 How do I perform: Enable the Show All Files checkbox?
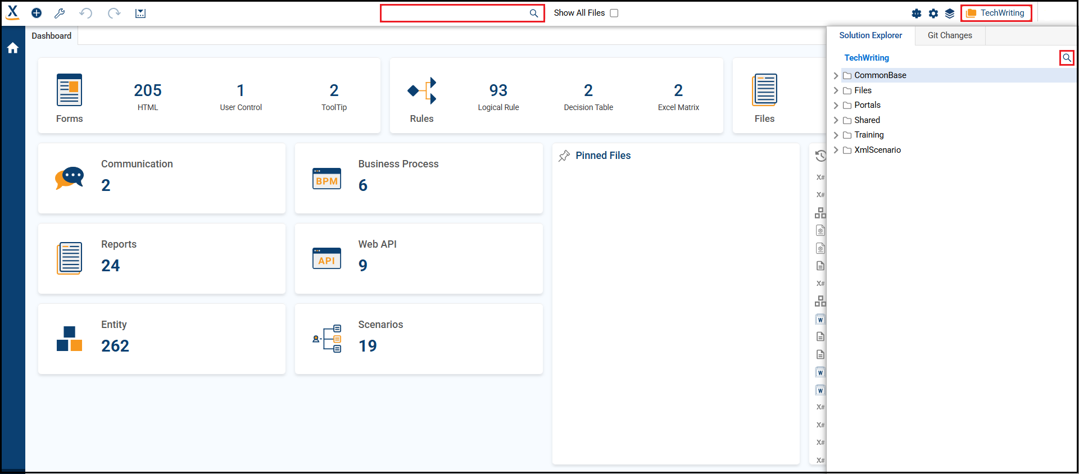click(x=614, y=13)
